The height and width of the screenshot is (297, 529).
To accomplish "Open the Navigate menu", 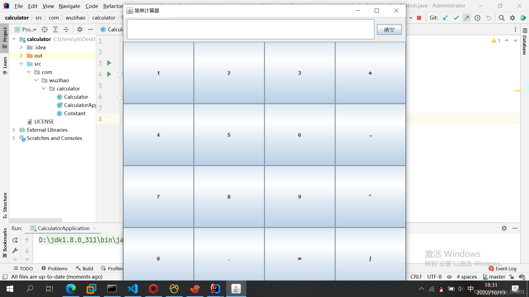I will (69, 6).
